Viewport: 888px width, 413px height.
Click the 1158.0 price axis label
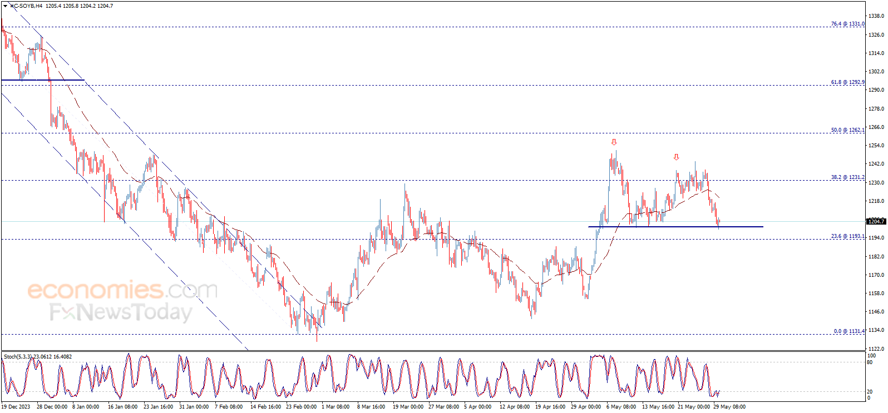[876, 293]
